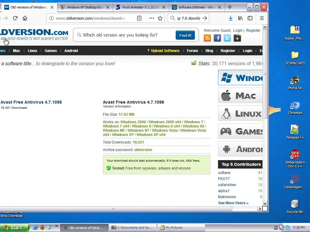The width and height of the screenshot is (310, 232).
Task: Toggle the sidebar view icon
Action: pos(250,18)
